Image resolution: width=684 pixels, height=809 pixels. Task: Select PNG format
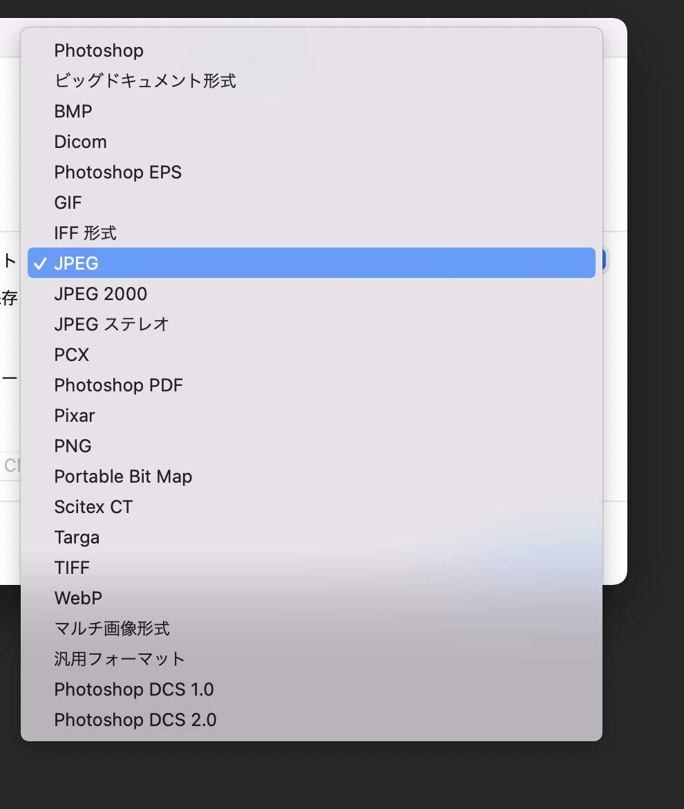coord(312,446)
